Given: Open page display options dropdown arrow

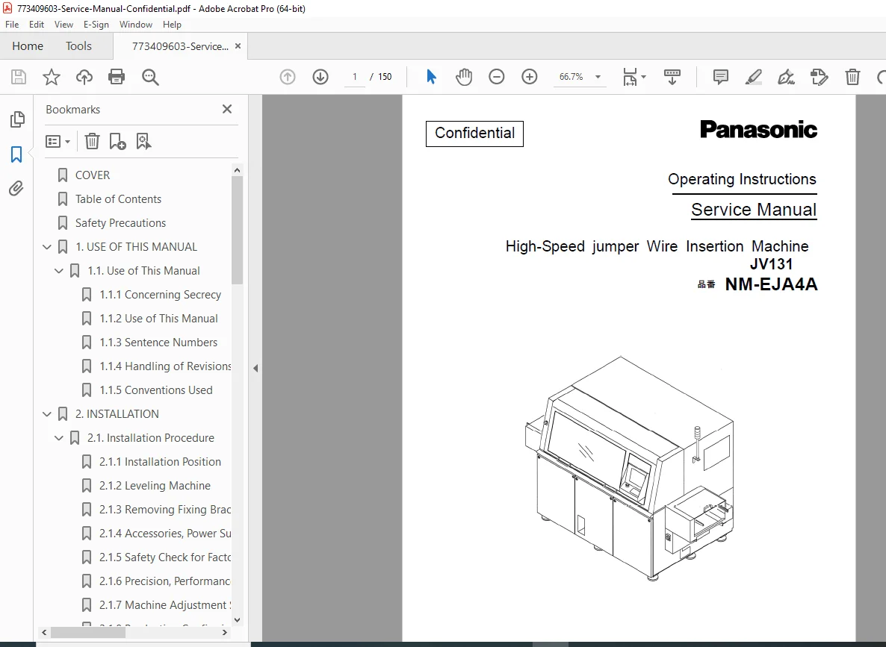Looking at the screenshot, I should tap(644, 77).
